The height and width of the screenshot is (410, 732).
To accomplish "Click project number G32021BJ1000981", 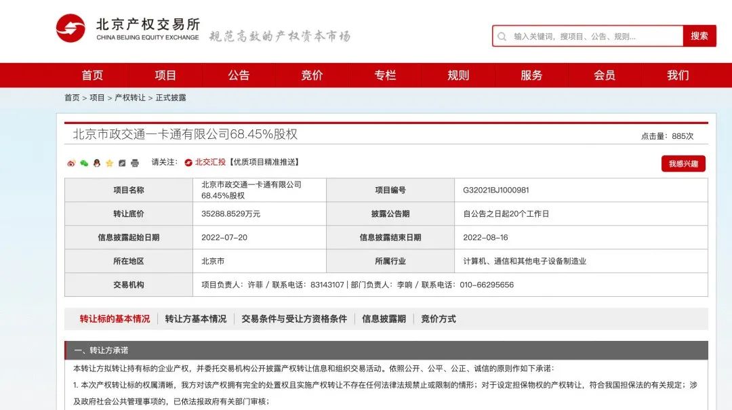I will [x=495, y=190].
